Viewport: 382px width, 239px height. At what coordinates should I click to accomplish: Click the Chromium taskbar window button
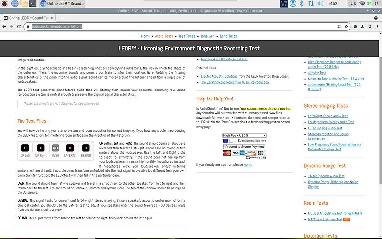[x=62, y=3]
